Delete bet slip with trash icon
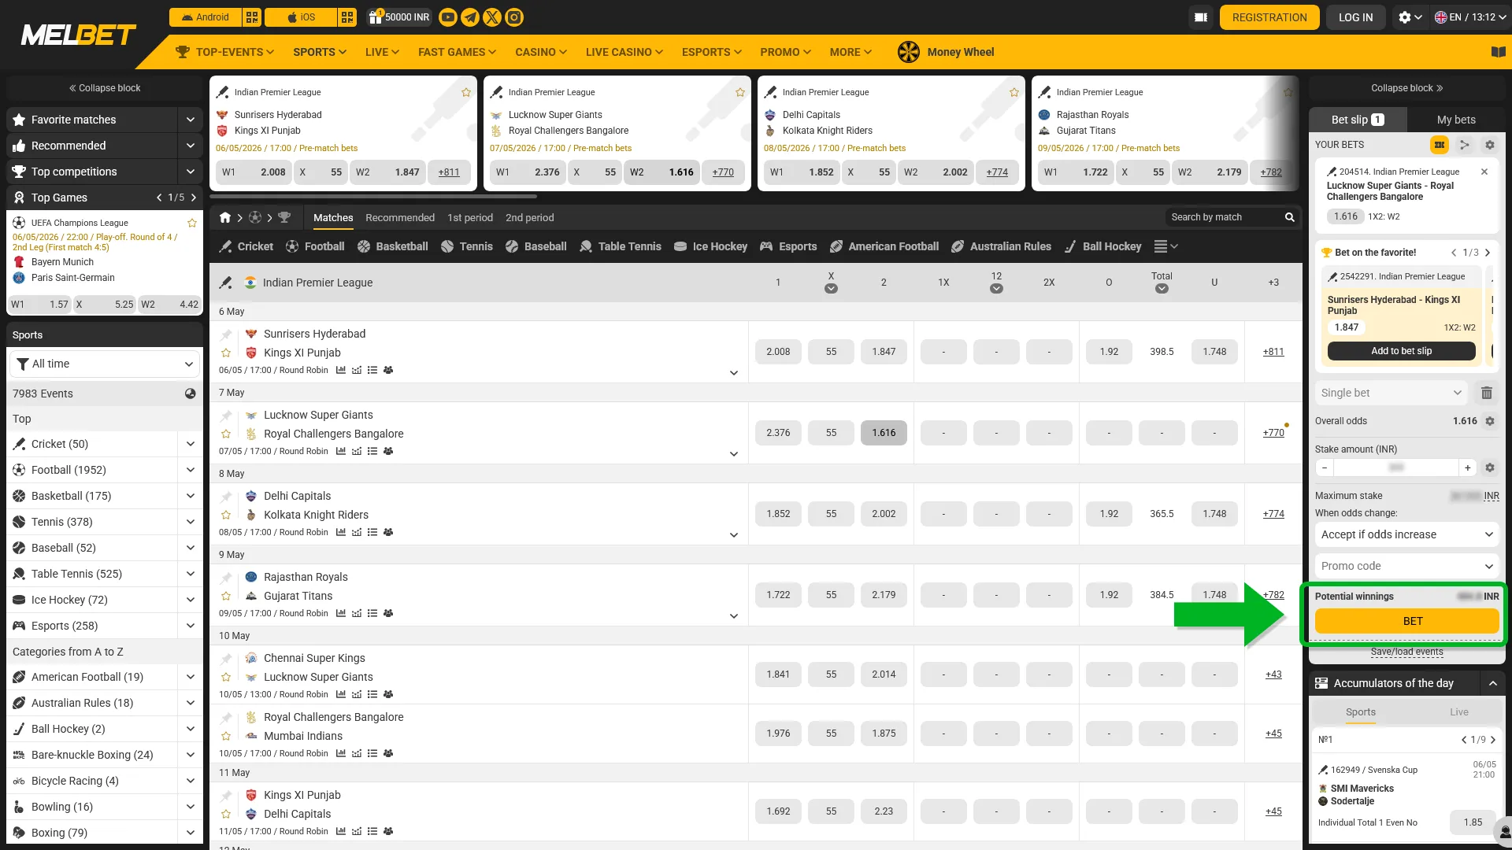 tap(1487, 393)
